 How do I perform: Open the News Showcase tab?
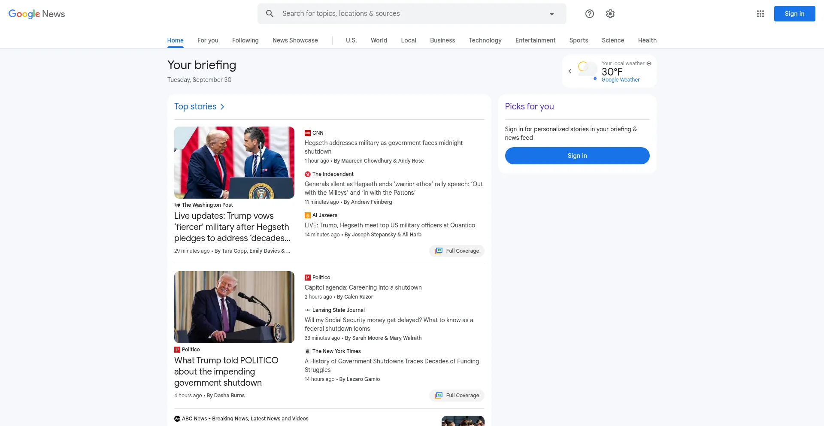pyautogui.click(x=295, y=40)
